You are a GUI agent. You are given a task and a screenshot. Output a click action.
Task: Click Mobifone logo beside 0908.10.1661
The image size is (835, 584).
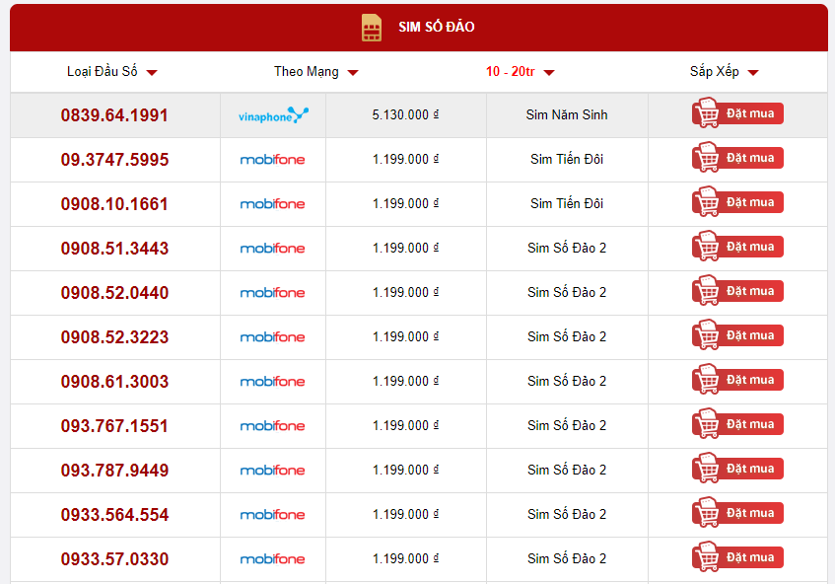click(273, 204)
